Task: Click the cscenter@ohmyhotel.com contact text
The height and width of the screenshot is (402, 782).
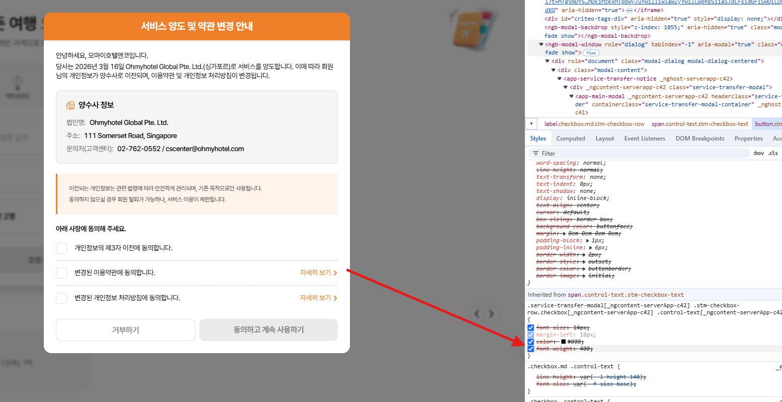Action: click(205, 149)
